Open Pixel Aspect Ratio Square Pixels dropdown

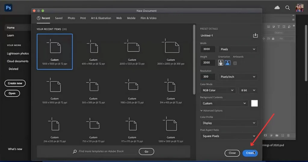pyautogui.click(x=229, y=136)
